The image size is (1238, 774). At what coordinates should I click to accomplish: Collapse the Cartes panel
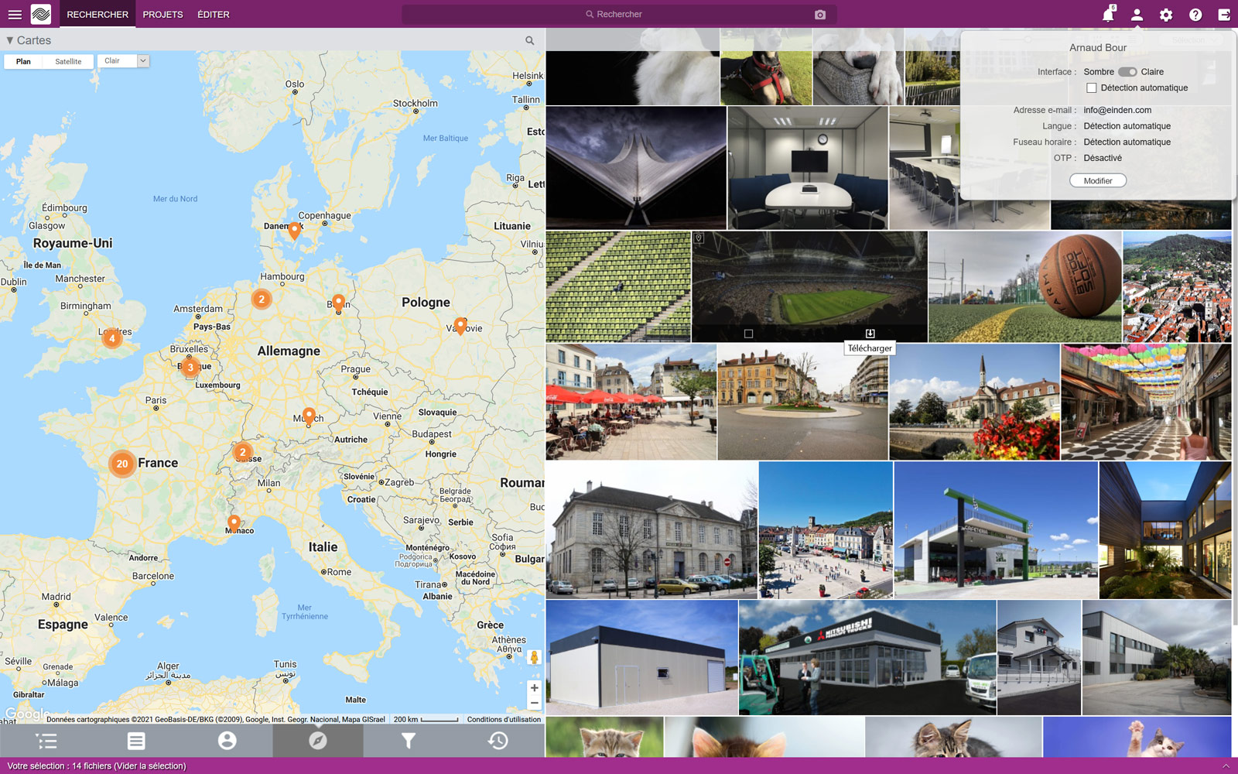pyautogui.click(x=9, y=40)
